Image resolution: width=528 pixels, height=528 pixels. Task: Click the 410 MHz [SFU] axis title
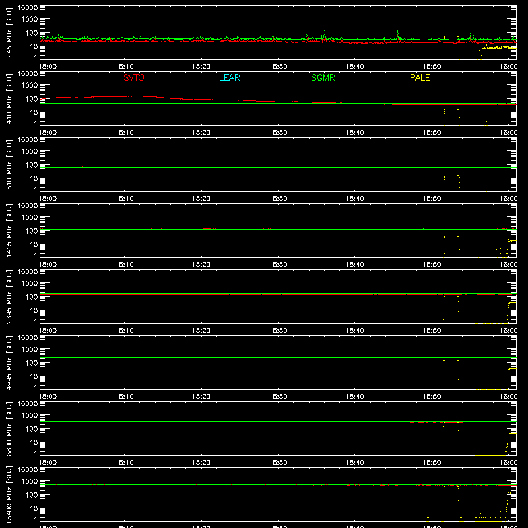click(x=9, y=98)
